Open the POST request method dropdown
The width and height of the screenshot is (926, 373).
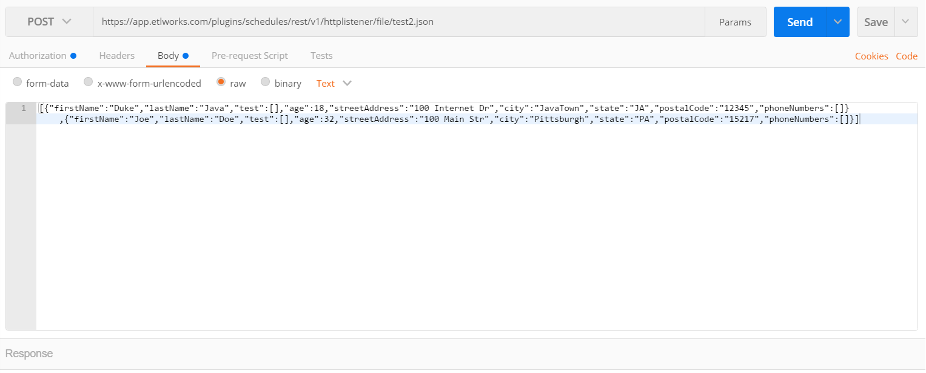[x=49, y=21]
